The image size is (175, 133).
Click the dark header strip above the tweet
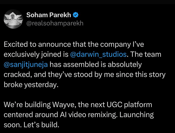coord(87,2)
